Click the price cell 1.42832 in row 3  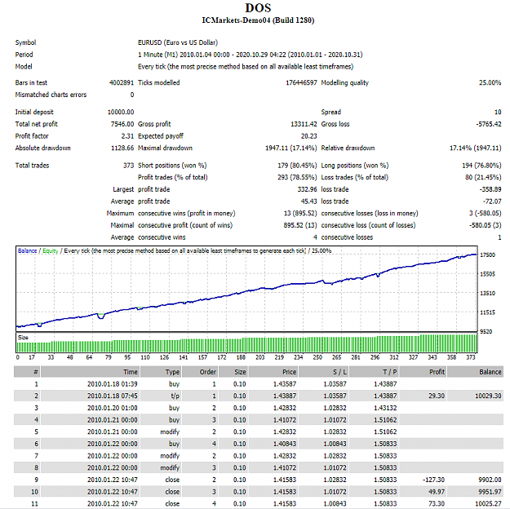285,408
